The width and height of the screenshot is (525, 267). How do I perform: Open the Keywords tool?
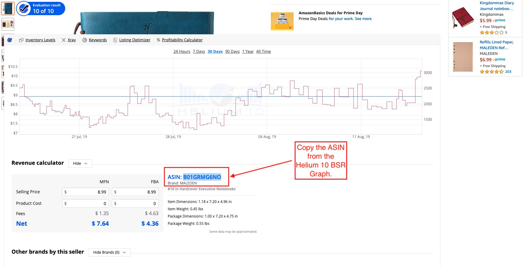tap(98, 40)
